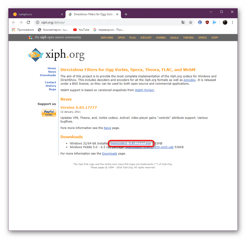Download opencodecs_0.85.17777.exe installer
246x239 pixels.
click(131, 143)
